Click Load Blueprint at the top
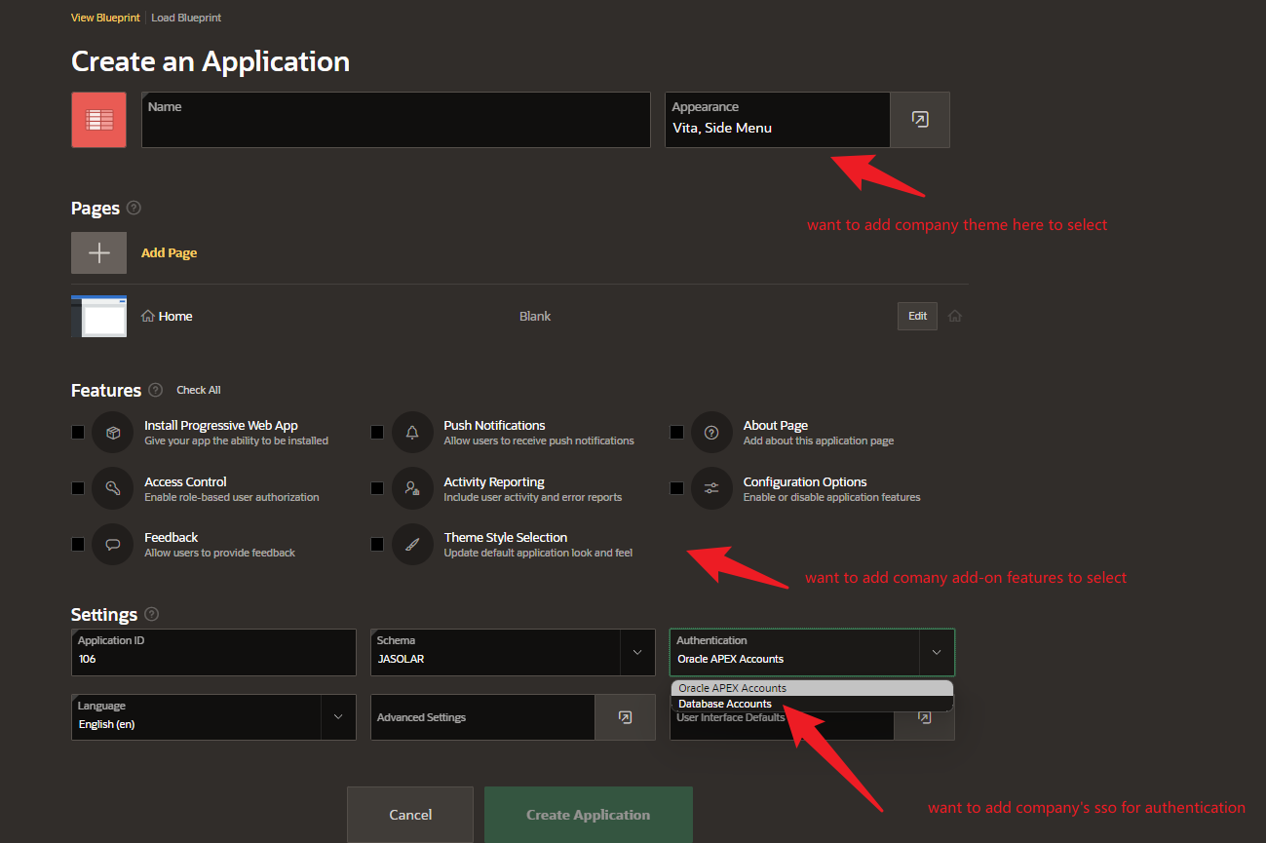 tap(186, 17)
